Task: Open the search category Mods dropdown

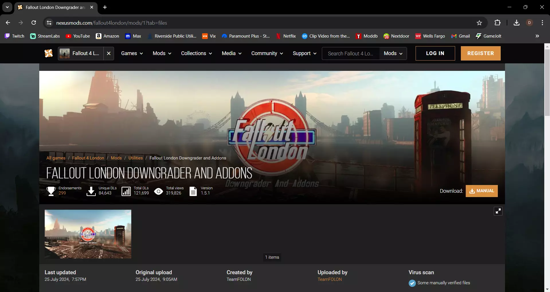Action: [x=393, y=53]
